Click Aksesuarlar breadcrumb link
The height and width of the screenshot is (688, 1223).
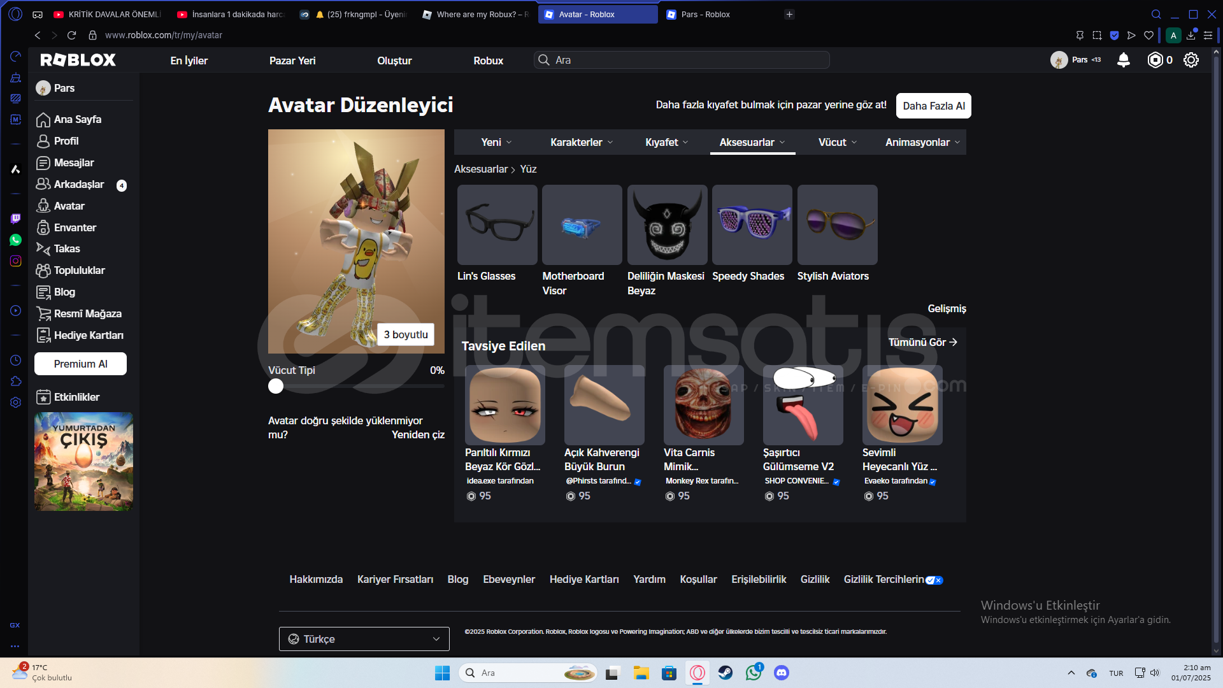481,169
